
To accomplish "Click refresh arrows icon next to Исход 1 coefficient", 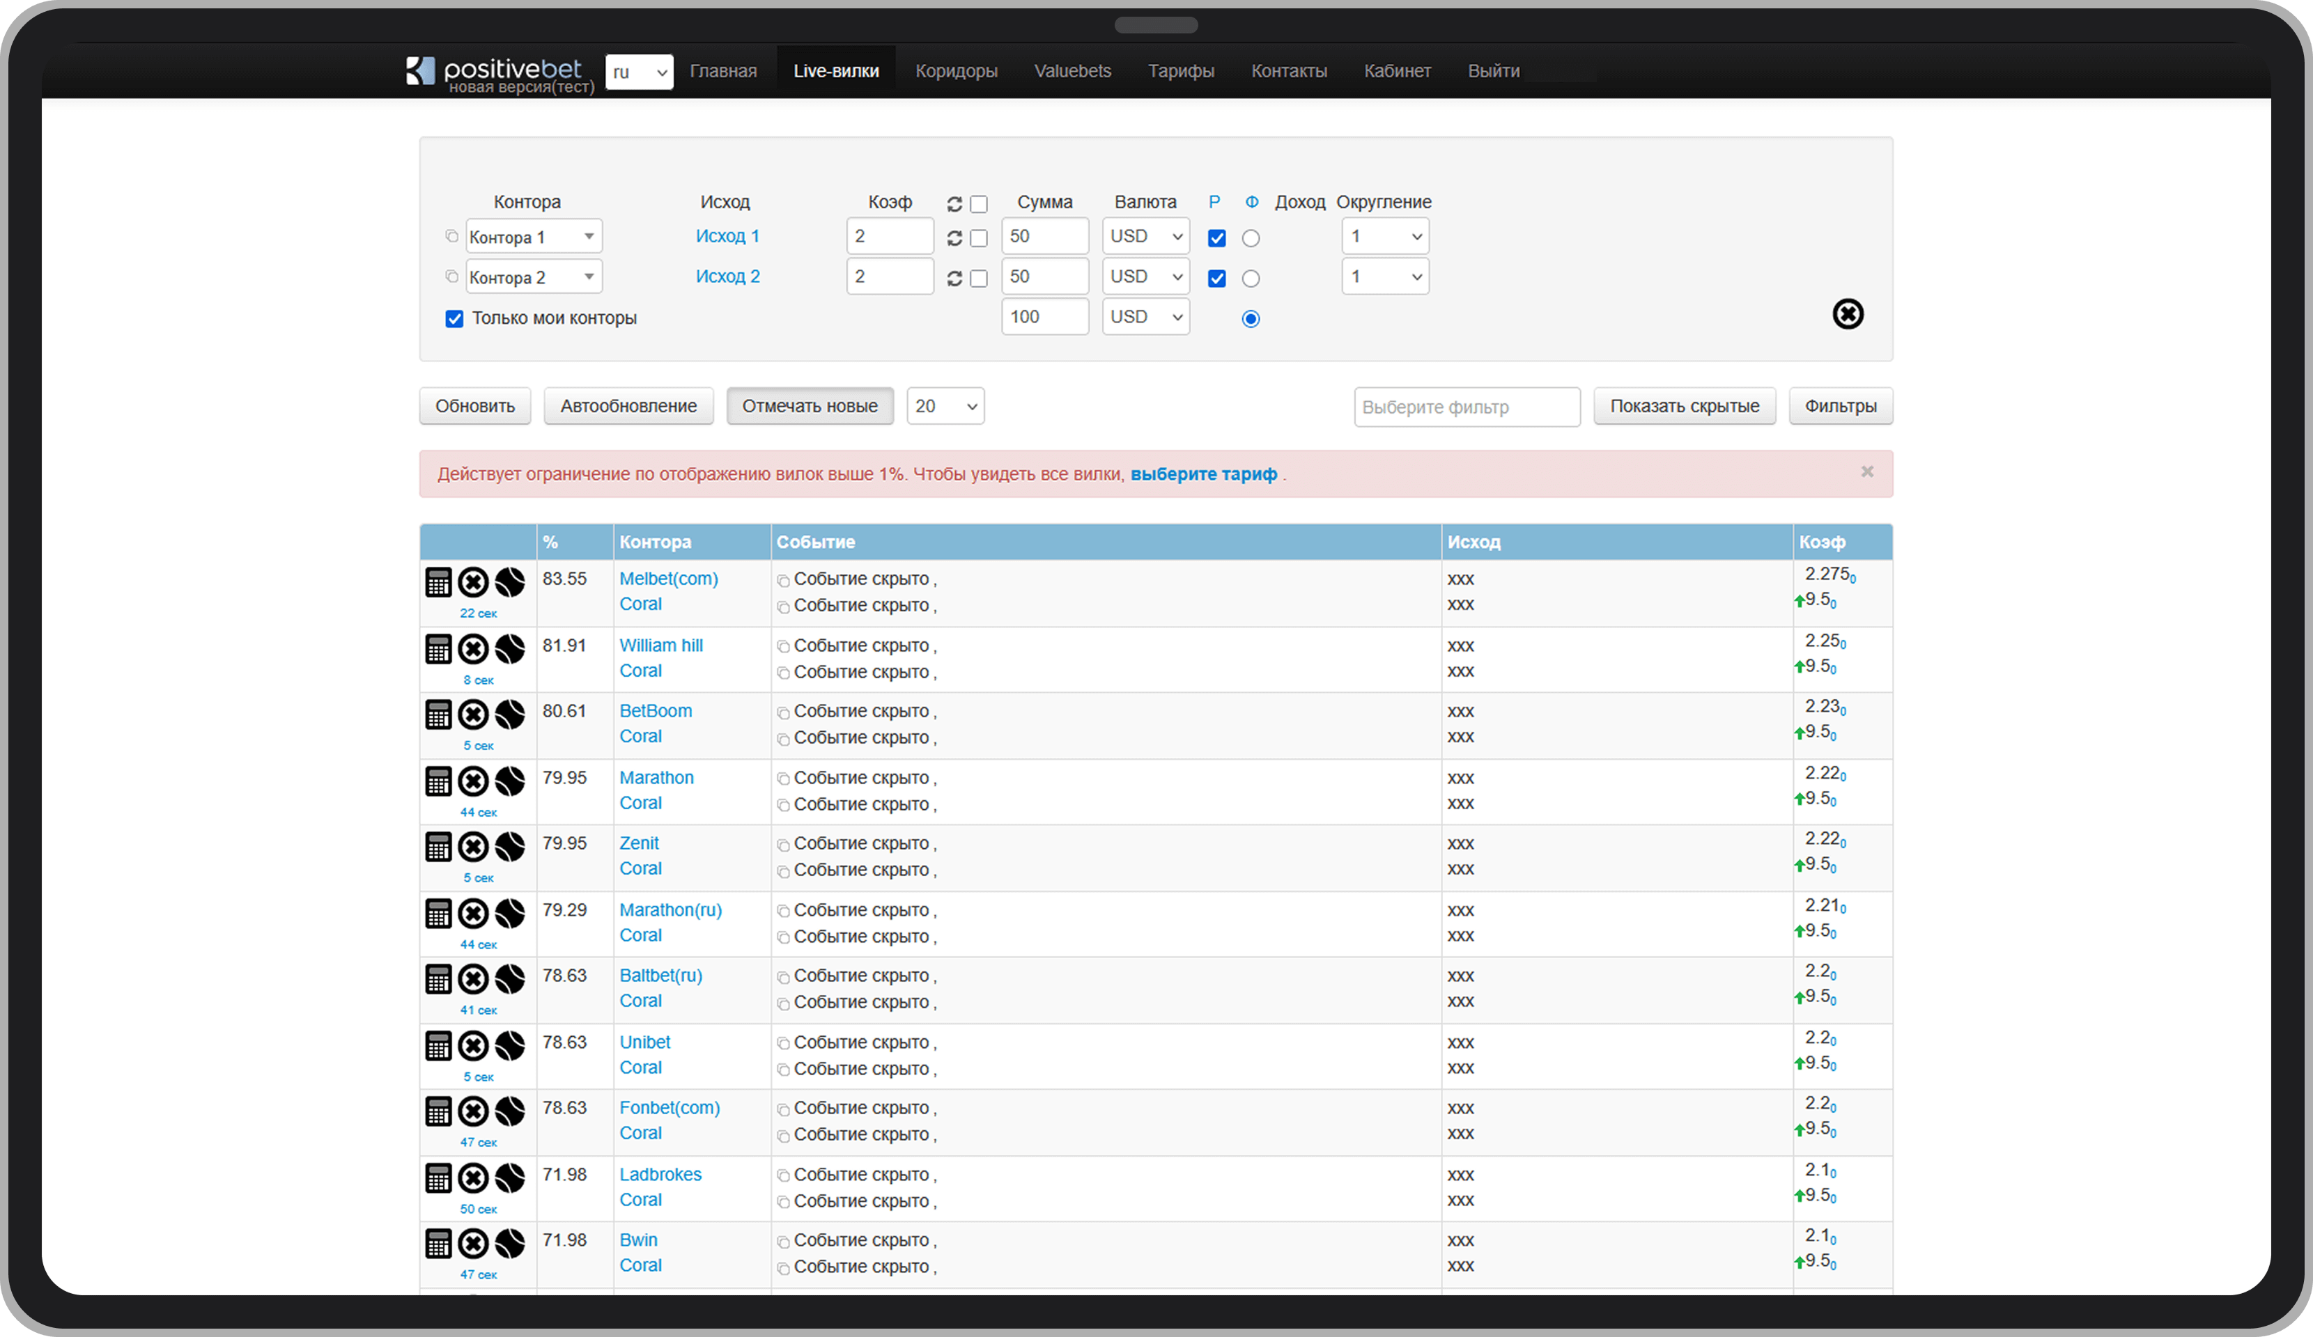I will pos(954,239).
